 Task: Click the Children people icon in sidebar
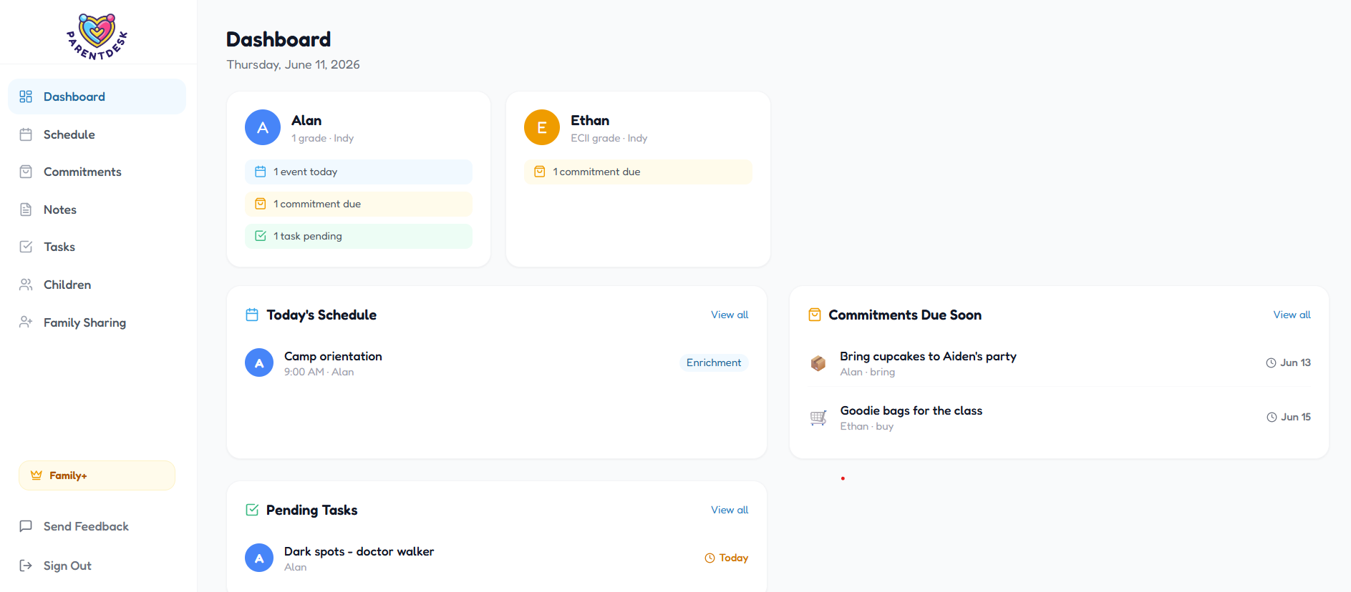26,285
